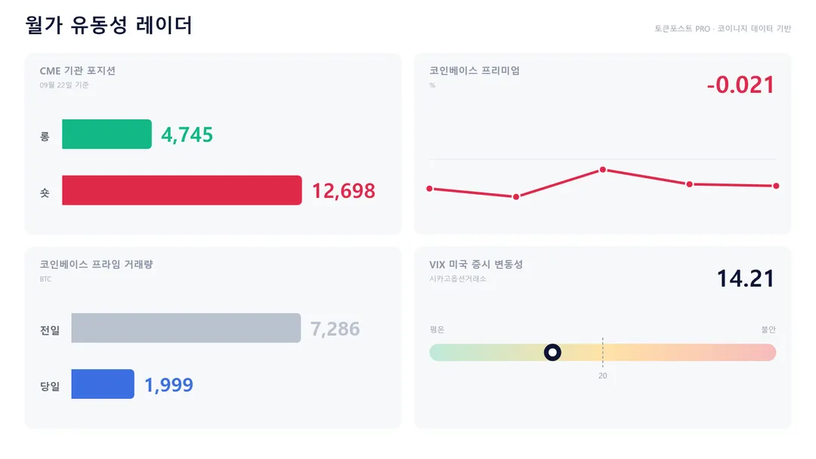
Task: Click the 14.21 VIX value
Action: coord(746,279)
